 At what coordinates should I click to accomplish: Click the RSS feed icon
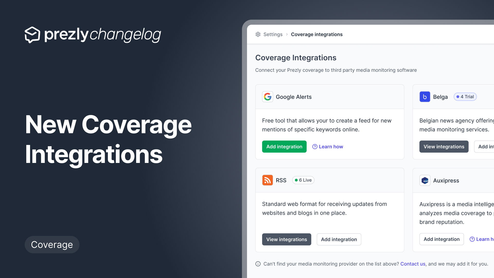268,180
